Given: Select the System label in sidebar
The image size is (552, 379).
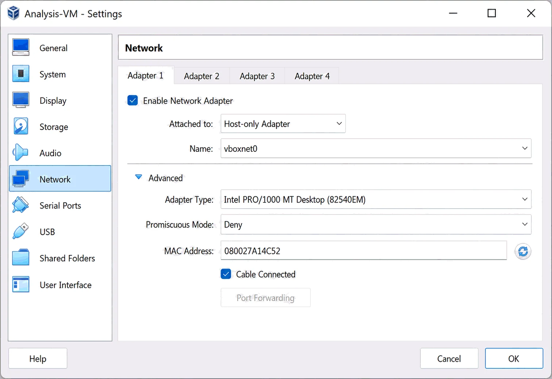Looking at the screenshot, I should tap(53, 74).
